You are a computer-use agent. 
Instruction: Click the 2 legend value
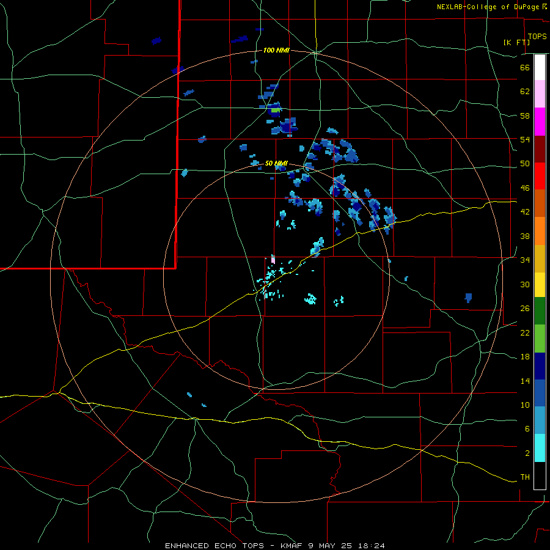(527, 453)
